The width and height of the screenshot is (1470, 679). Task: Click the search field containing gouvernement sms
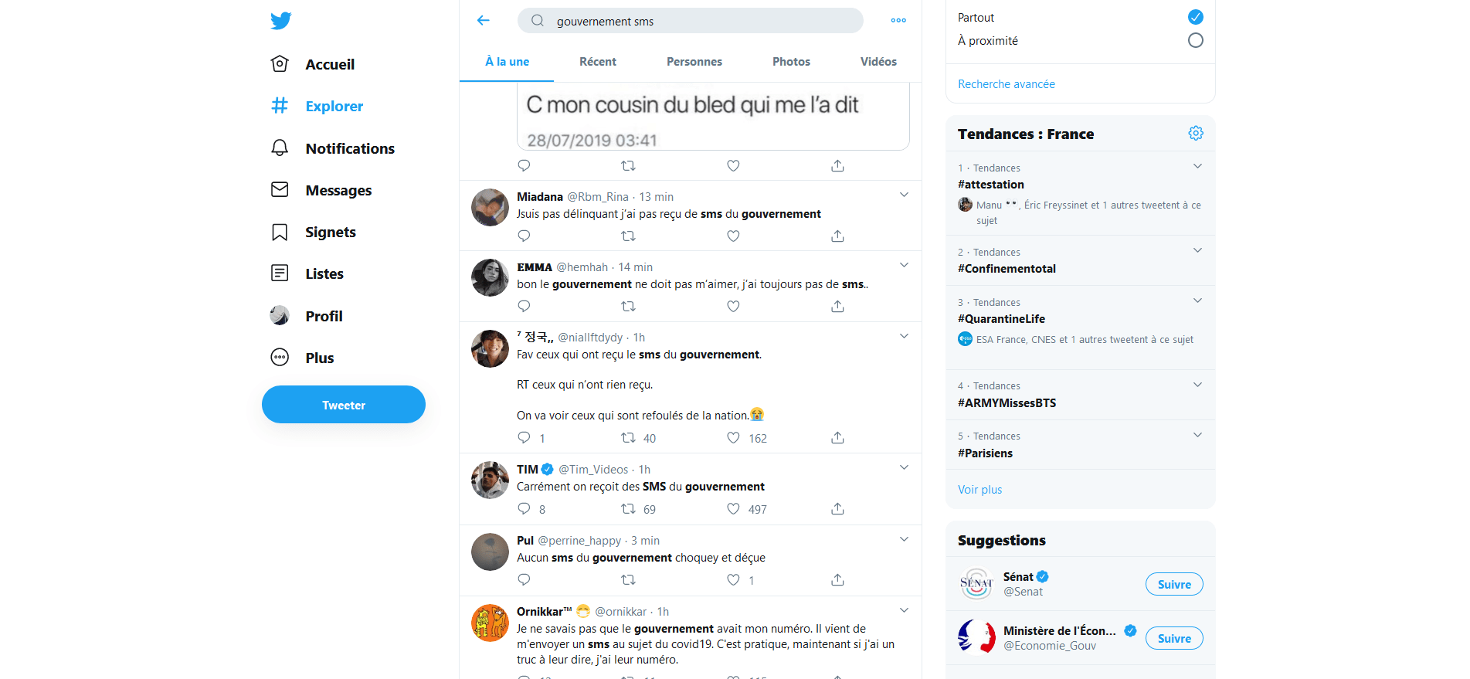[691, 21]
